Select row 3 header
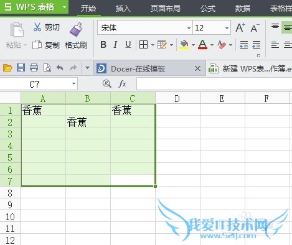Image resolution: width=292 pixels, height=245 pixels. [x=10, y=134]
